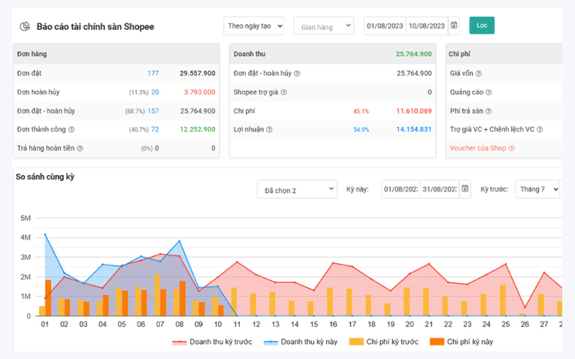Image resolution: width=575 pixels, height=359 pixels.
Task: Click the red data point on day 26
Action: [x=525, y=307]
